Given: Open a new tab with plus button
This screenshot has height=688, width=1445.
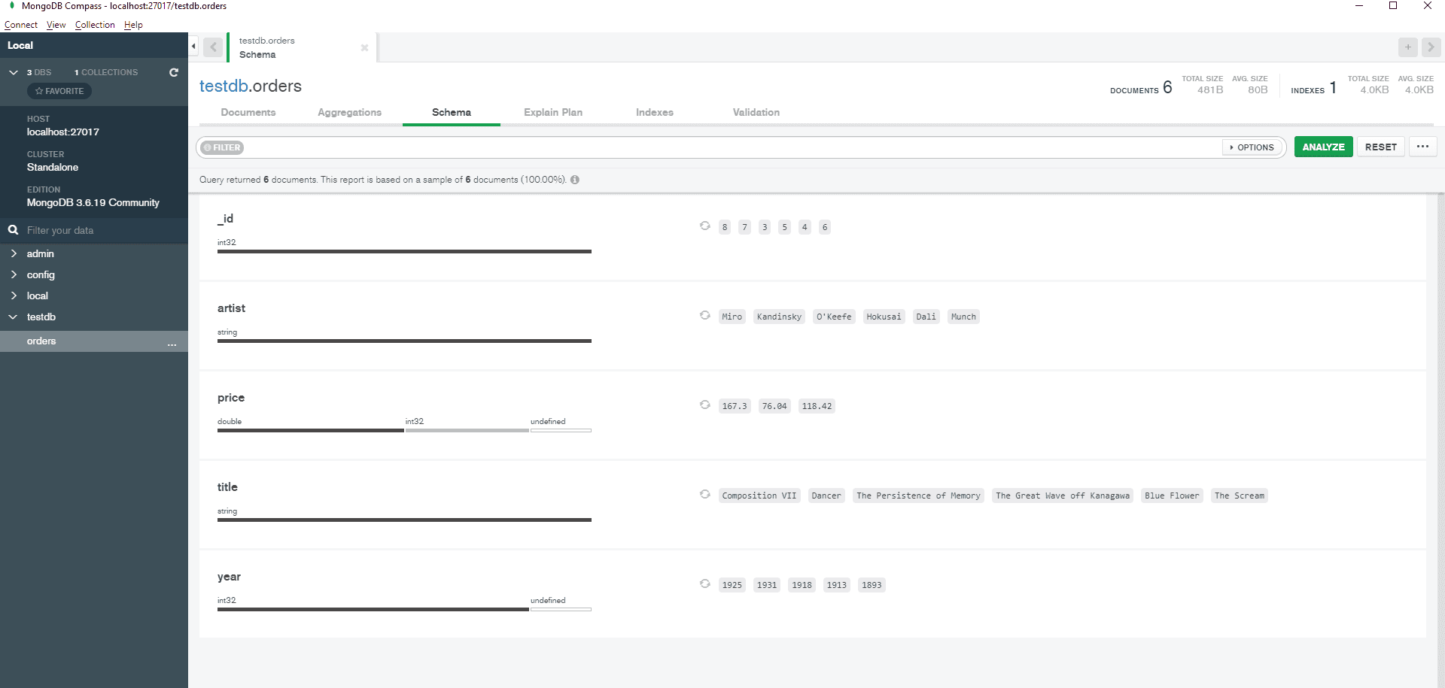Looking at the screenshot, I should 1407,47.
